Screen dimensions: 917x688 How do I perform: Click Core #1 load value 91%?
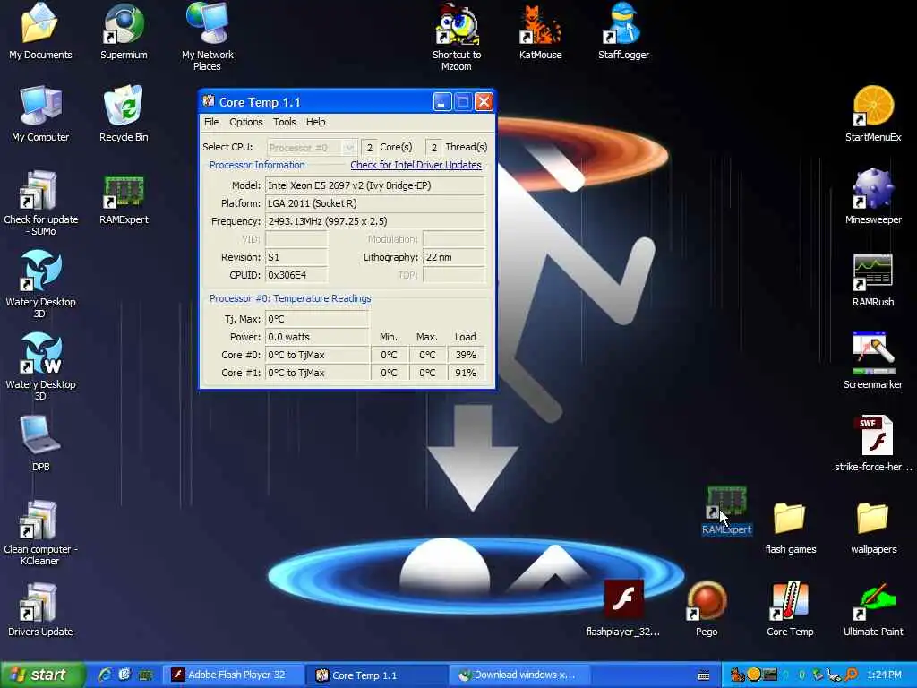coord(466,373)
